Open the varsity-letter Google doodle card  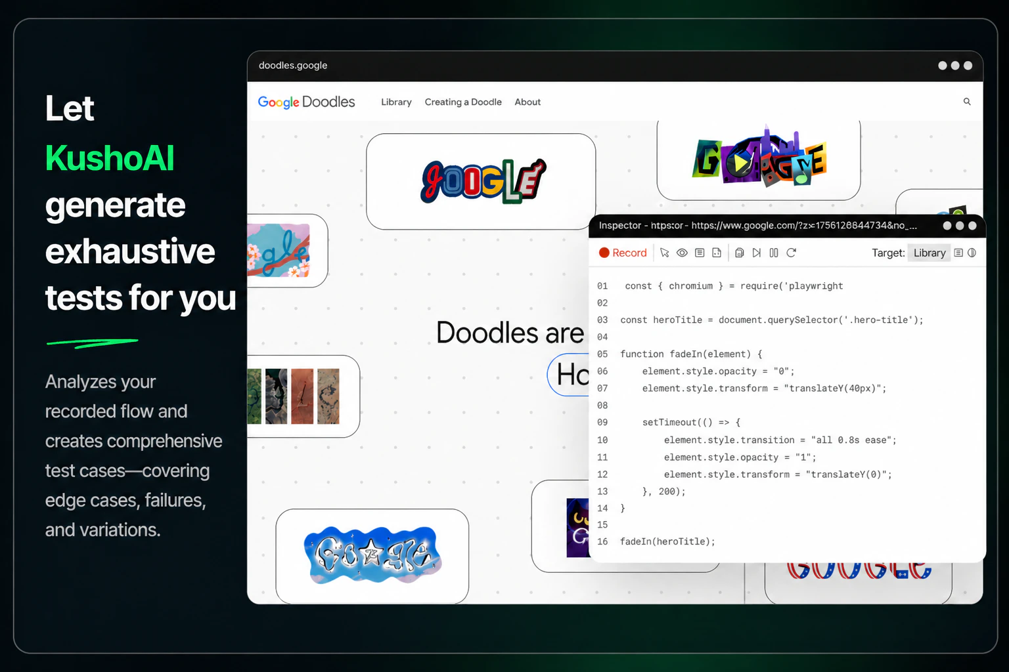coord(481,182)
